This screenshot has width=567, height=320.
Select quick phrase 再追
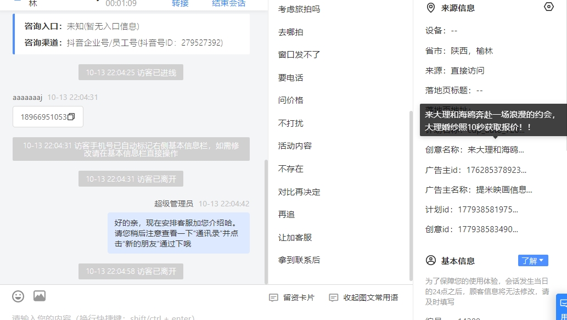pos(287,215)
